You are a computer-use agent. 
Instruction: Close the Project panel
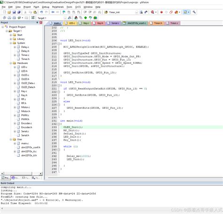pyautogui.click(x=41, y=23)
